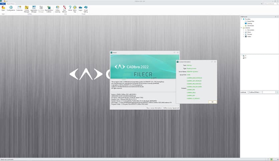Select the Recent Files item
The width and height of the screenshot is (279, 161).
[x=249, y=21]
